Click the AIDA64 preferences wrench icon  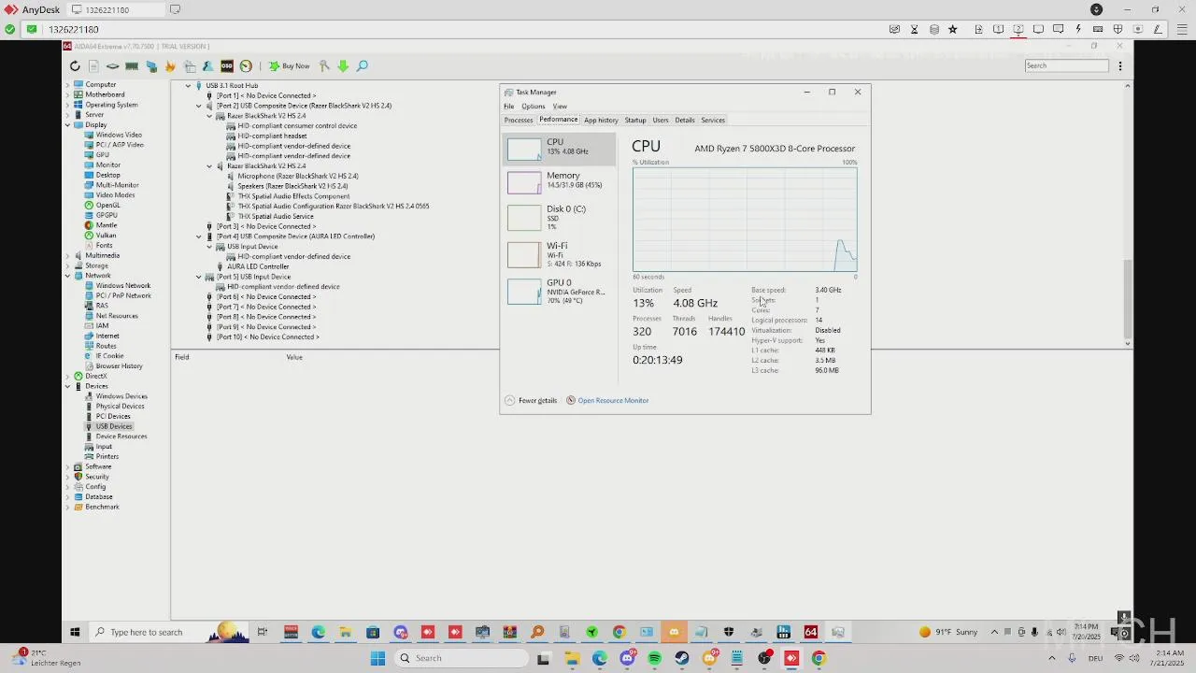pos(324,66)
